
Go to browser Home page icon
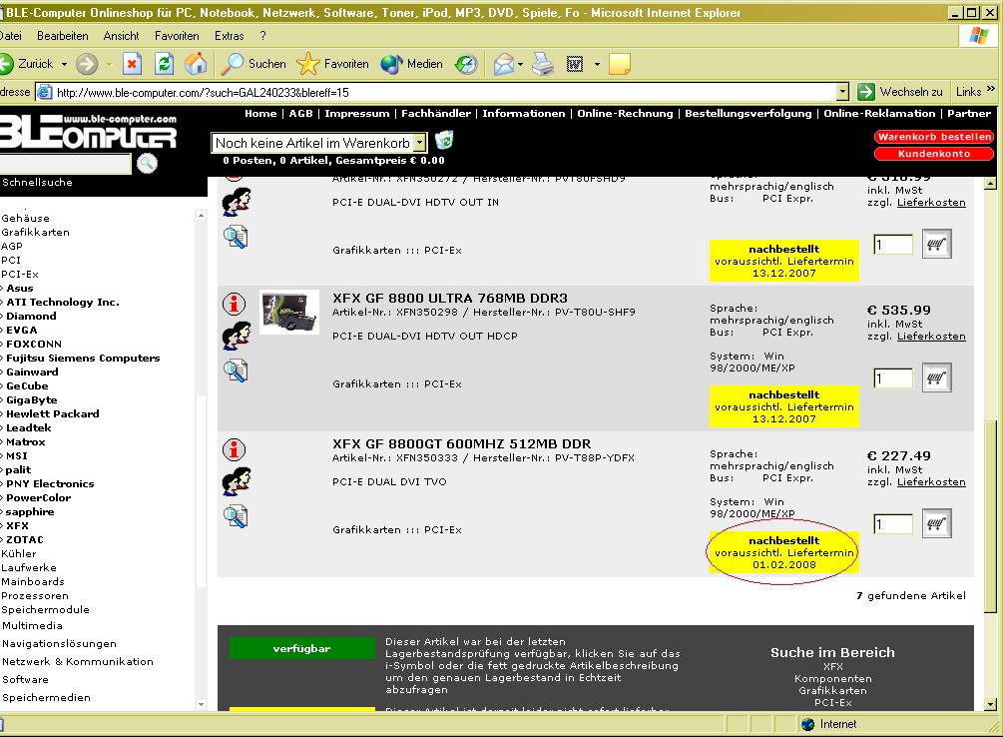(196, 64)
